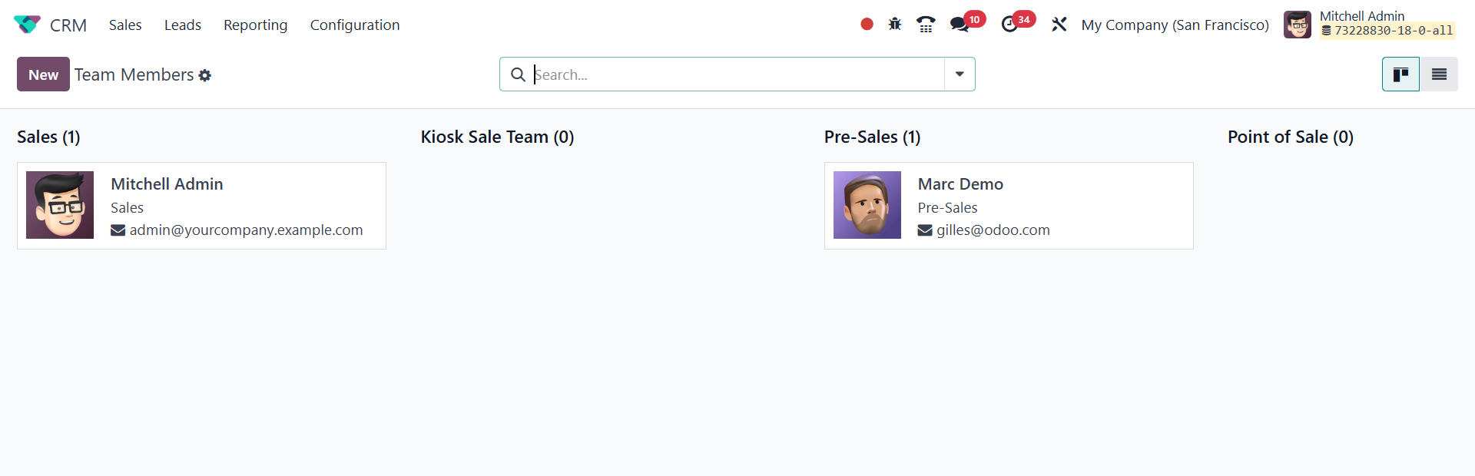Viewport: 1475px width, 476px height.
Task: Click the New button
Action: pos(43,74)
